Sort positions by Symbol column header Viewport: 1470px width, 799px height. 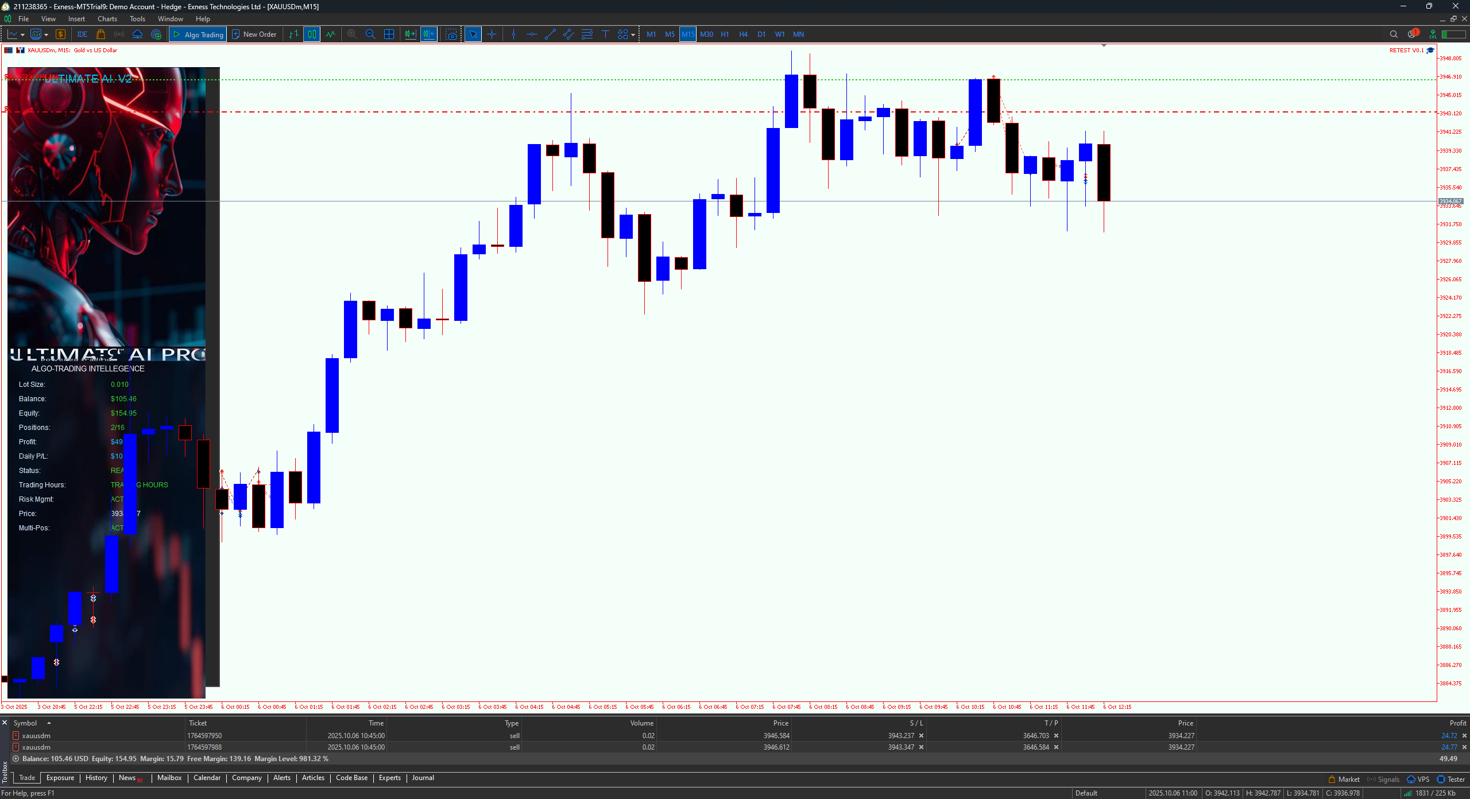[x=25, y=723]
